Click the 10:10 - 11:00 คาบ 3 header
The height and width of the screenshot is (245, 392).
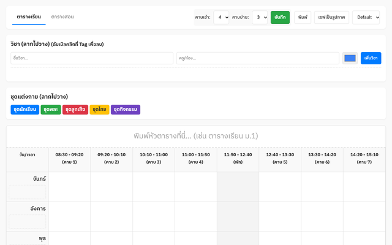pyautogui.click(x=154, y=159)
